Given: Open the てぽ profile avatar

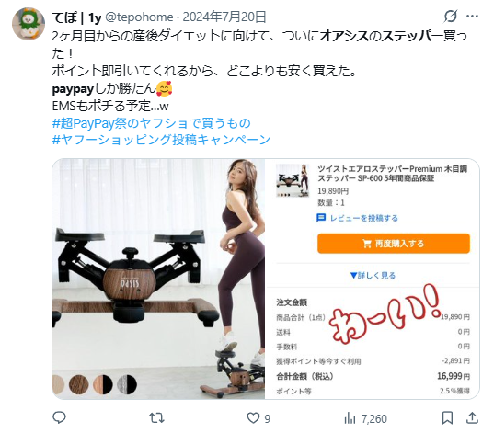Looking at the screenshot, I should pyautogui.click(x=29, y=24).
